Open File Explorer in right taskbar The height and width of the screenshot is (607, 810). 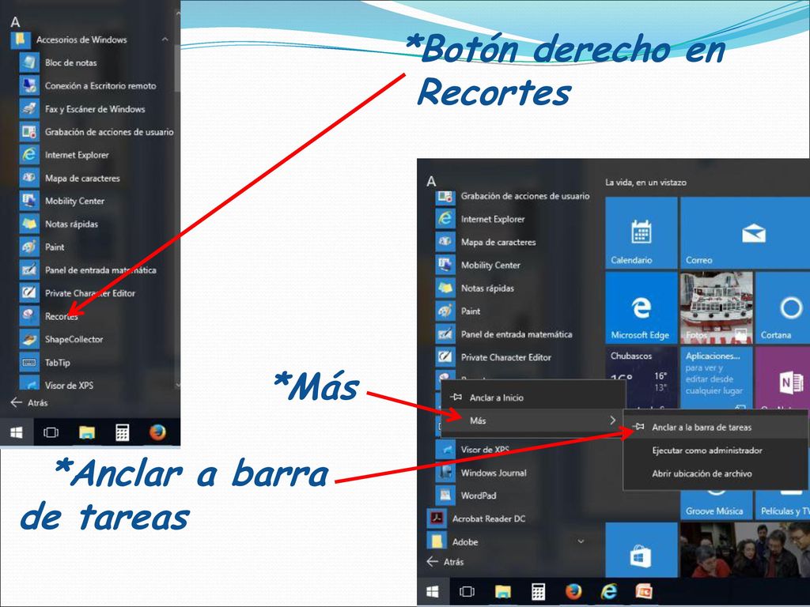pyautogui.click(x=502, y=591)
